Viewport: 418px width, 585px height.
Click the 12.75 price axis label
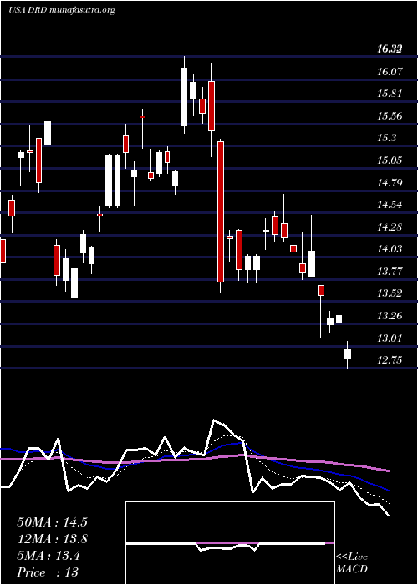[x=390, y=360]
